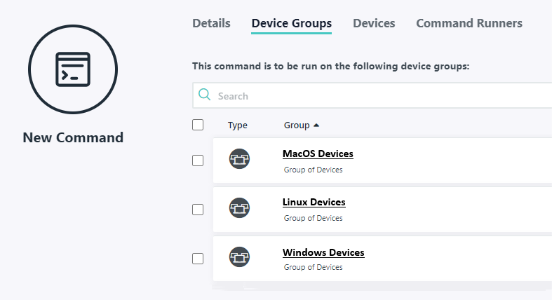Image resolution: width=552 pixels, height=300 pixels.
Task: Open the Devices tab
Action: (x=374, y=23)
